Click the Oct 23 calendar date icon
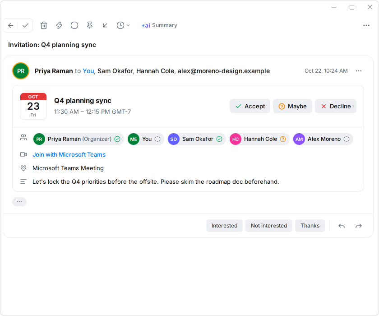This screenshot has height=316, width=379. pyautogui.click(x=33, y=106)
